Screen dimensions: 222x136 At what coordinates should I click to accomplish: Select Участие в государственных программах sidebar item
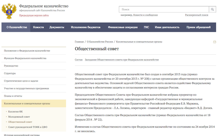click(x=34, y=89)
